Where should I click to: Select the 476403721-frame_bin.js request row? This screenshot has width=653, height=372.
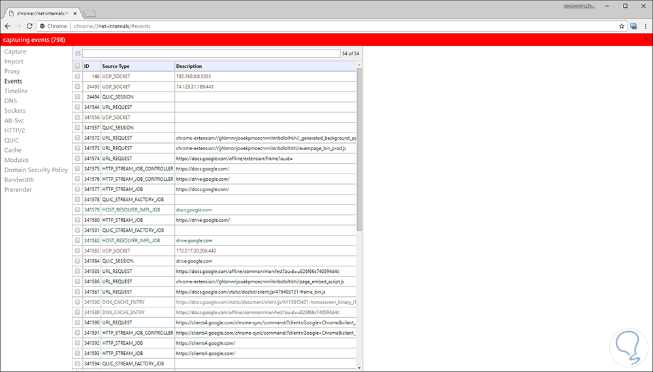click(x=214, y=292)
